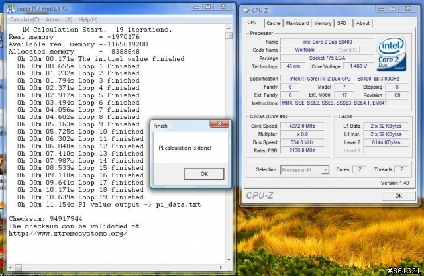The width and height of the screenshot is (424, 276).
Task: Switch to the Cache tab in CPU-Z
Action: coord(274,23)
